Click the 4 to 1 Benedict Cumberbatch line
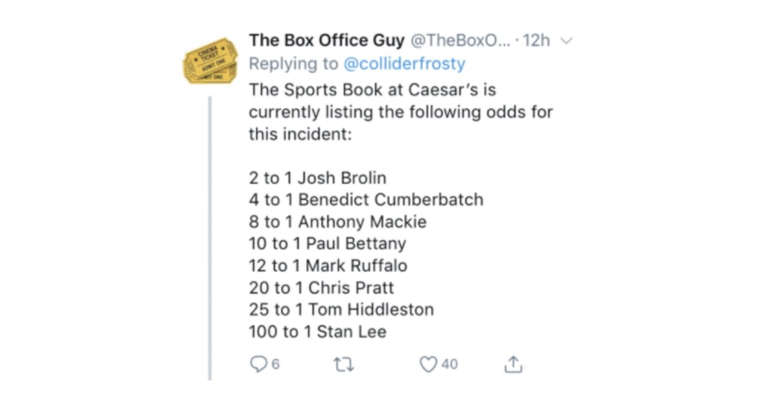This screenshot has height=404, width=770. (x=366, y=199)
